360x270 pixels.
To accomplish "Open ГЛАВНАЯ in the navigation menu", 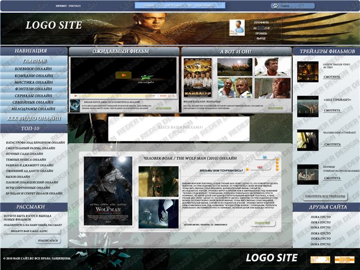I will tap(34, 61).
